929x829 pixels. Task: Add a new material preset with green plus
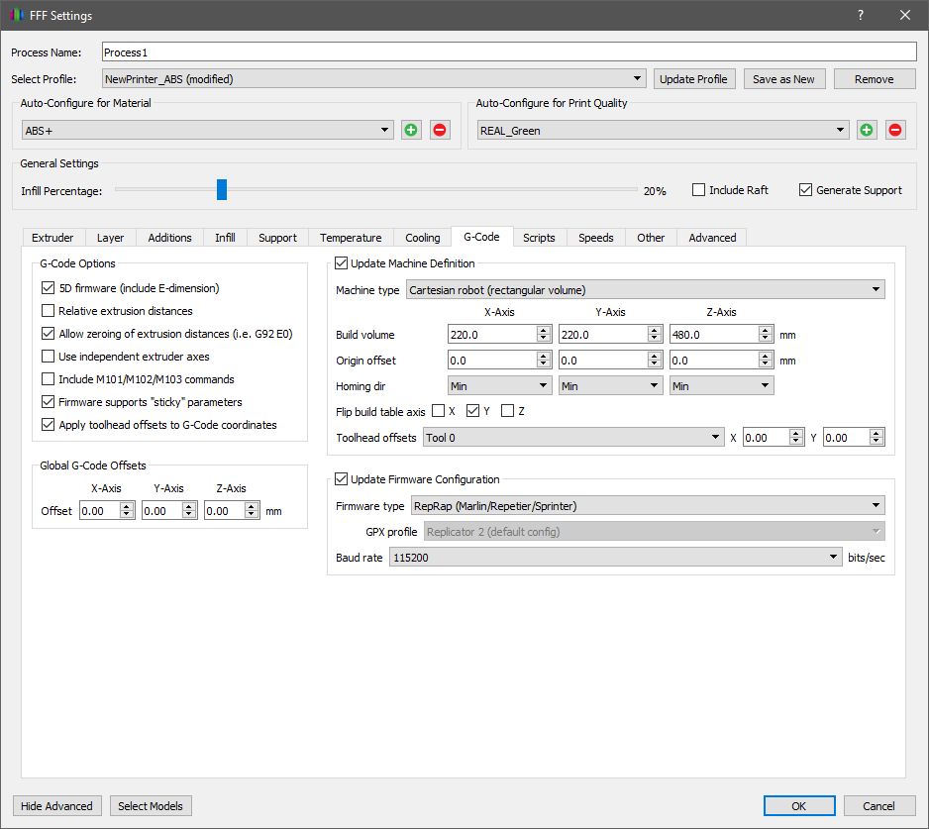click(x=411, y=130)
